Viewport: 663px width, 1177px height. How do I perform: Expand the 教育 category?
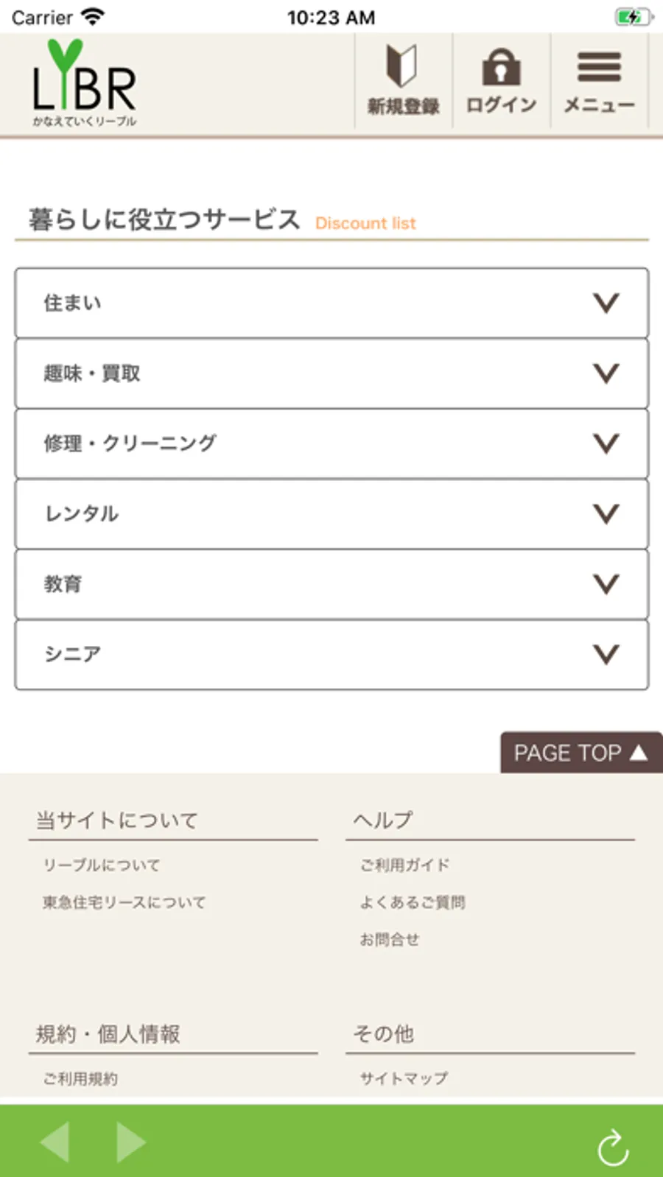coord(331,584)
